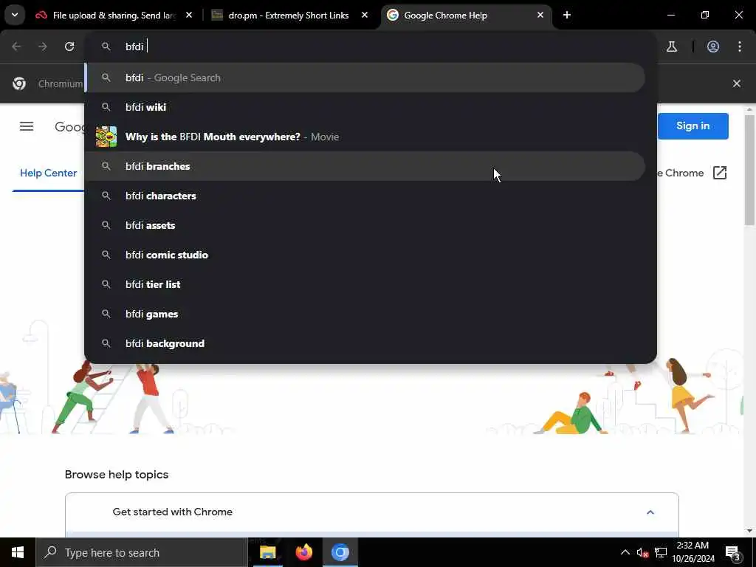Click the Get started with Chrome heading
This screenshot has width=756, height=567.
click(x=173, y=512)
